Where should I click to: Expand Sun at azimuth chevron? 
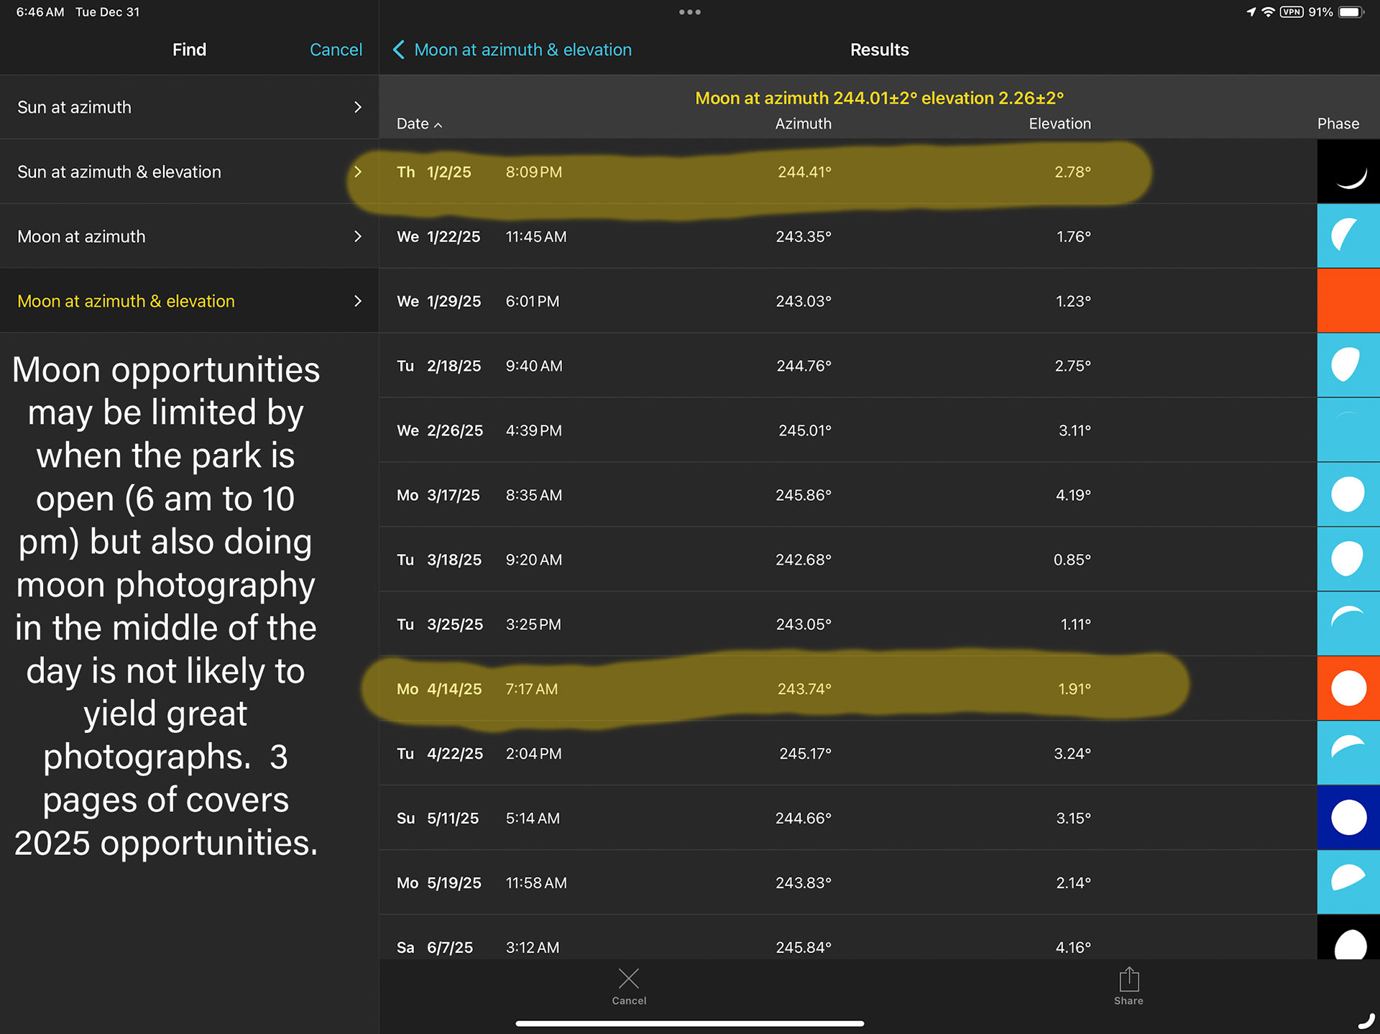(x=357, y=107)
